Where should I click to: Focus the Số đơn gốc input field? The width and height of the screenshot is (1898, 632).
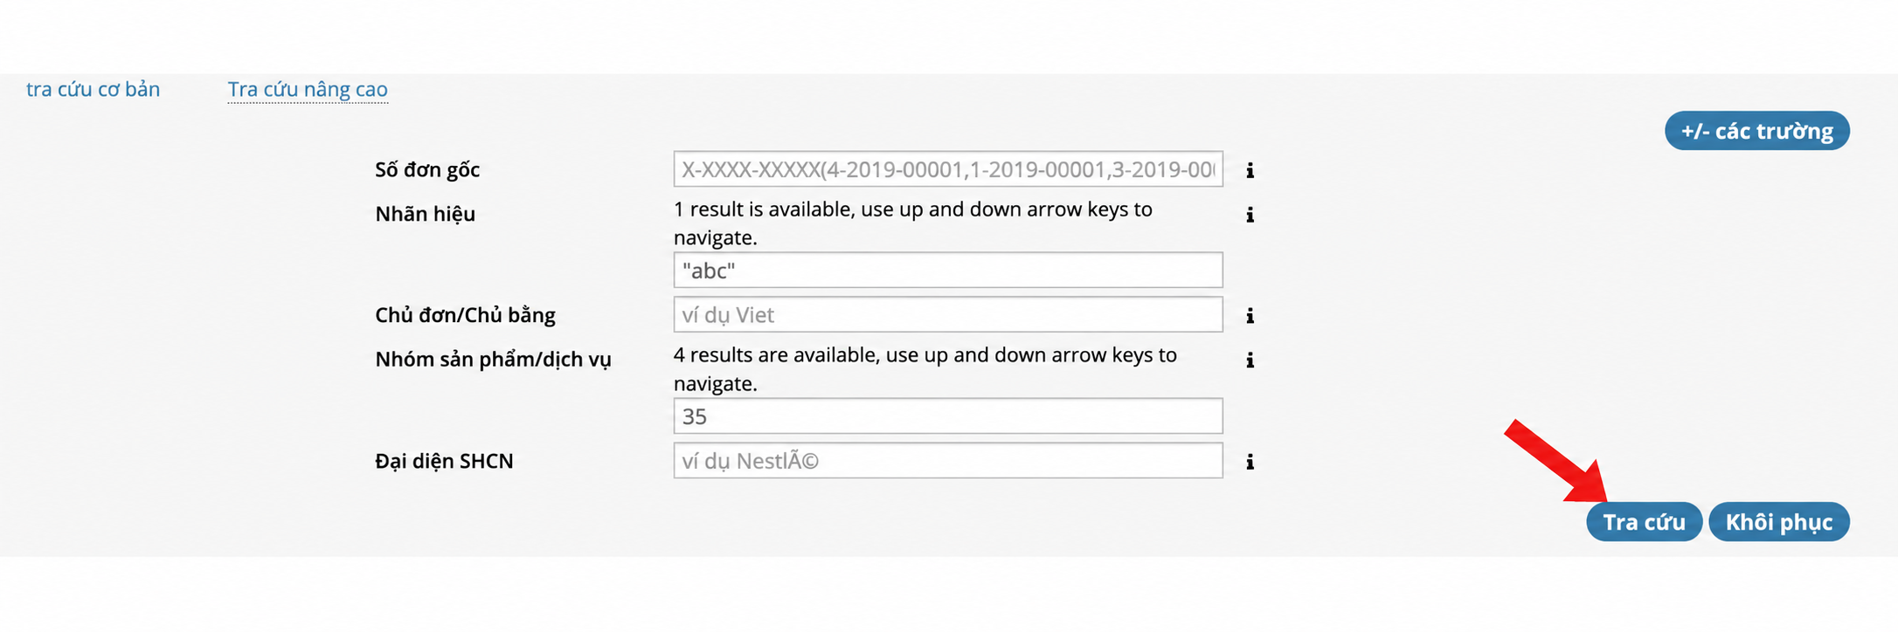click(x=948, y=169)
